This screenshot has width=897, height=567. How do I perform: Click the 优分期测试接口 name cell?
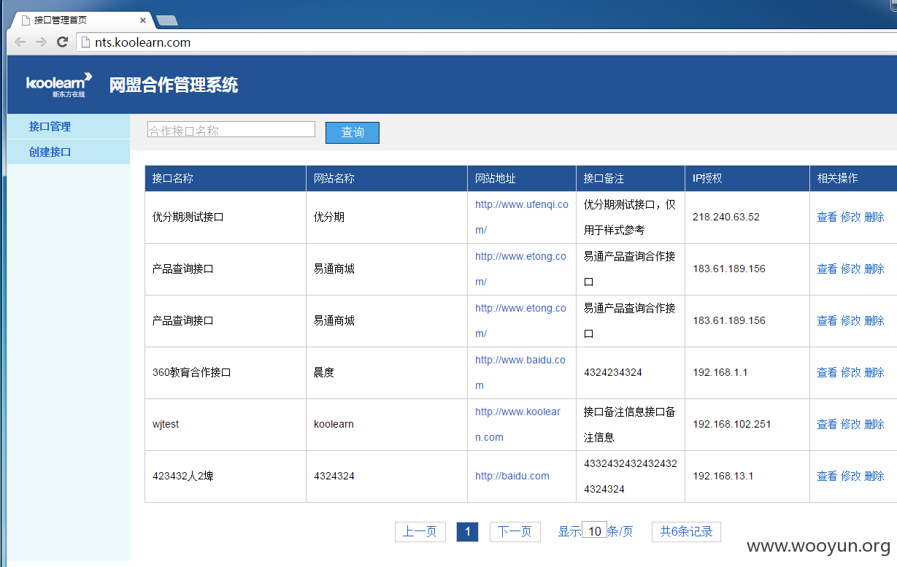(226, 217)
